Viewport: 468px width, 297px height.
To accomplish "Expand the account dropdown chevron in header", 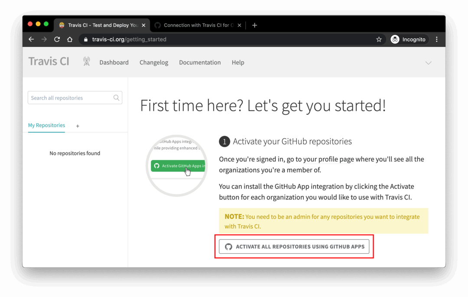I will [x=428, y=63].
